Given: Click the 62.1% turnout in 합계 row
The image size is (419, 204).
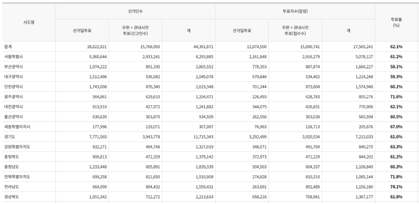Looking at the screenshot, I should pyautogui.click(x=396, y=47).
